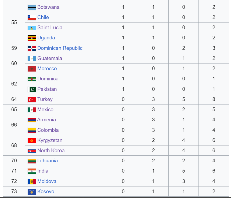
Task: Click the Botswana flag icon
Action: (x=32, y=8)
